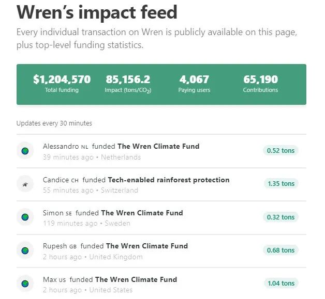
Task: Click the 85,156.2 Impact tons stat
Action: point(128,84)
